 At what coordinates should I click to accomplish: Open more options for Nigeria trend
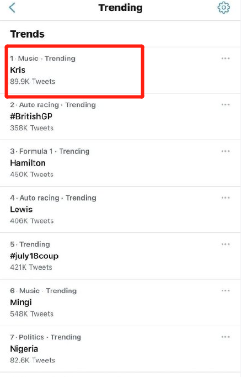click(226, 337)
